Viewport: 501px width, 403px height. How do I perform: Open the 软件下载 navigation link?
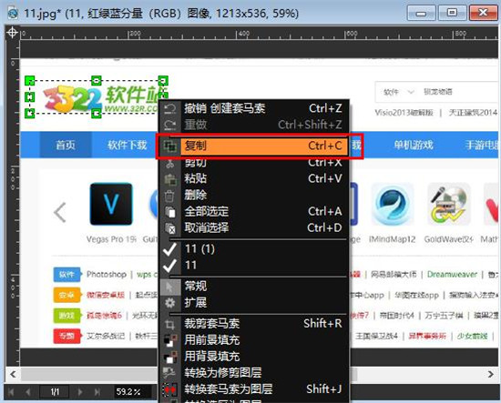(127, 146)
